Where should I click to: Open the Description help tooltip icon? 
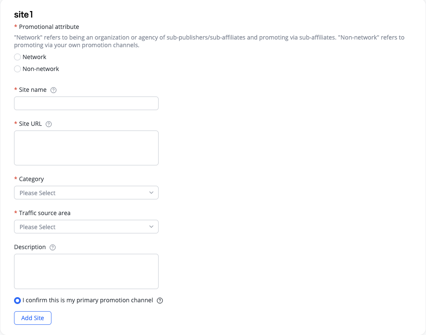tap(53, 247)
